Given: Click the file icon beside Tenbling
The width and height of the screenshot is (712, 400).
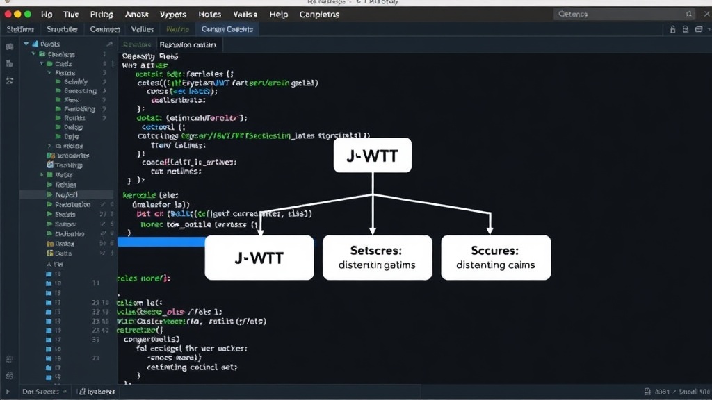Looking at the screenshot, I should tap(50, 165).
